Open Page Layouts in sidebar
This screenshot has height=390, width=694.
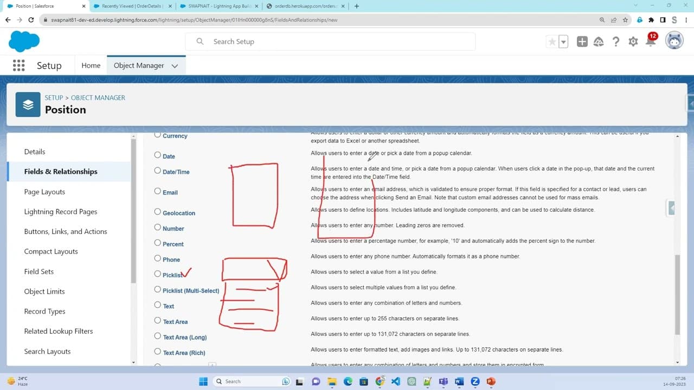click(44, 192)
